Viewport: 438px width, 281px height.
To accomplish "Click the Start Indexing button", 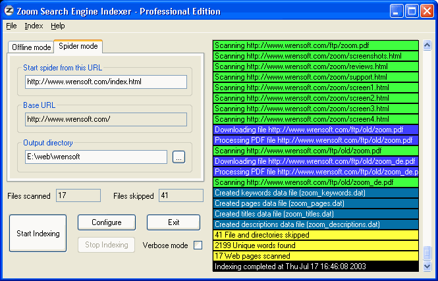I will tap(38, 233).
